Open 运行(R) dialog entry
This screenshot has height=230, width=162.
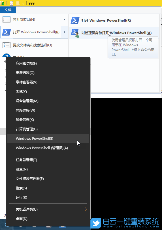pyautogui.click(x=48, y=198)
